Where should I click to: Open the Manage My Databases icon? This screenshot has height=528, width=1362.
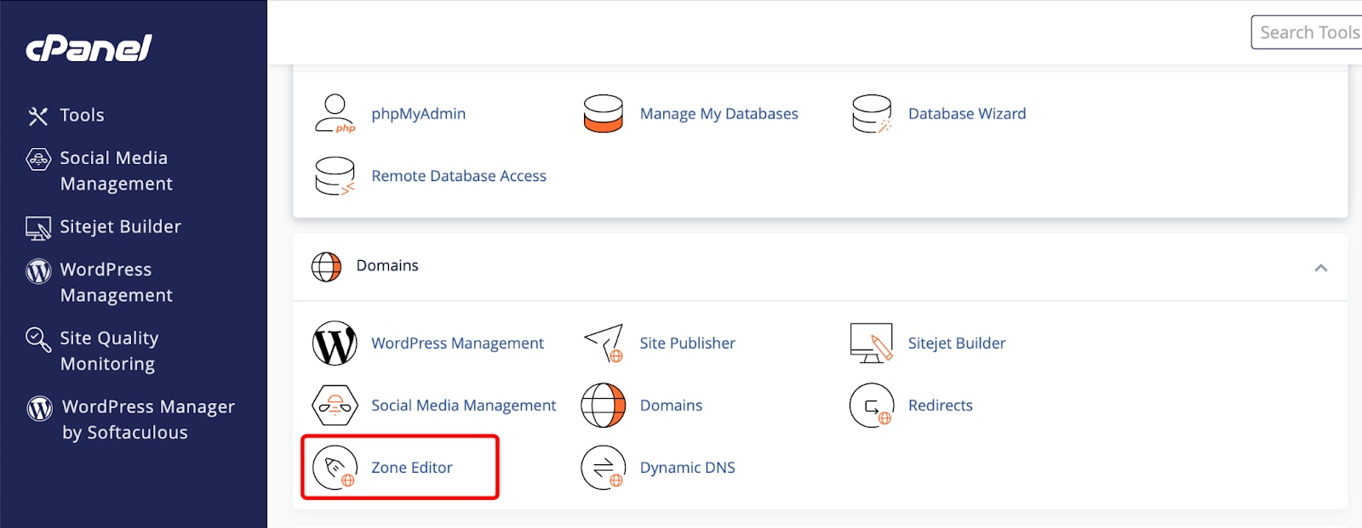[x=603, y=114]
